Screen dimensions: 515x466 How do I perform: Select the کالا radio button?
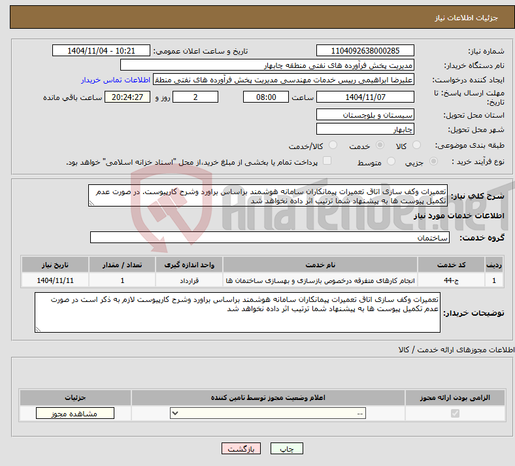[x=416, y=145]
